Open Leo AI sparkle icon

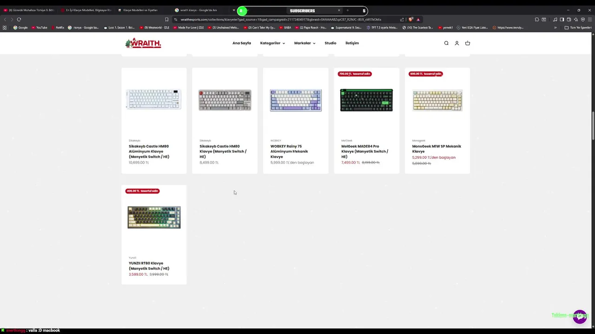point(576,19)
